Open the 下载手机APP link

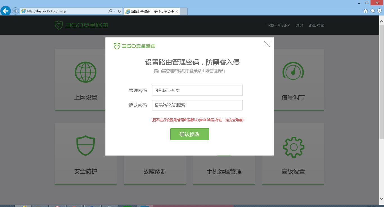pyautogui.click(x=278, y=25)
